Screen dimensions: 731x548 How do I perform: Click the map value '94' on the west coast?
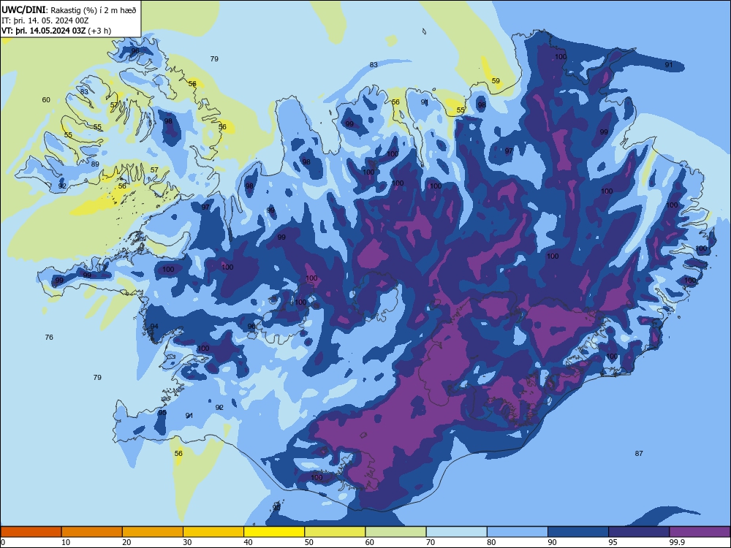coord(154,326)
